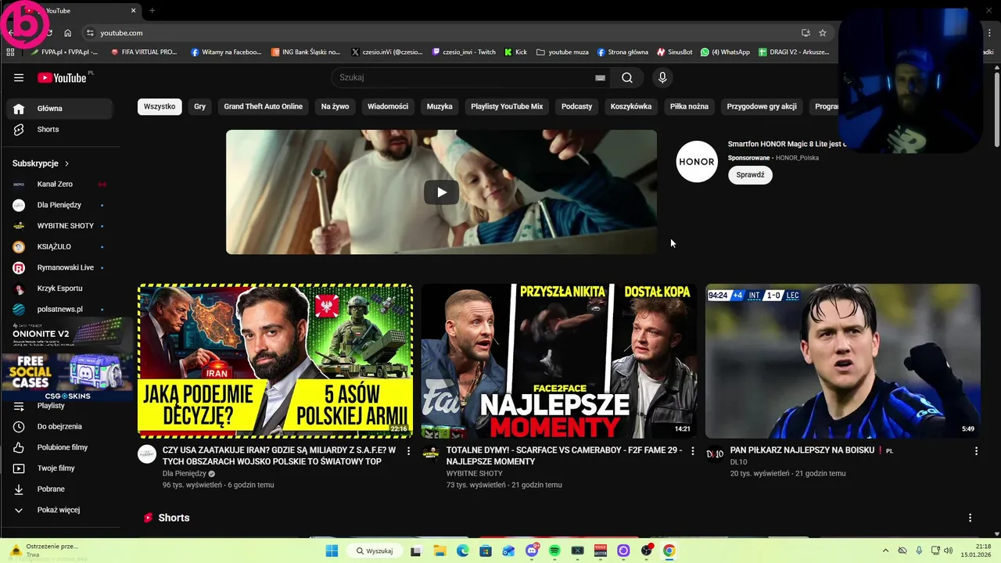Select Grand Theft Auto Online chip
This screenshot has width=1001, height=563.
coord(264,106)
